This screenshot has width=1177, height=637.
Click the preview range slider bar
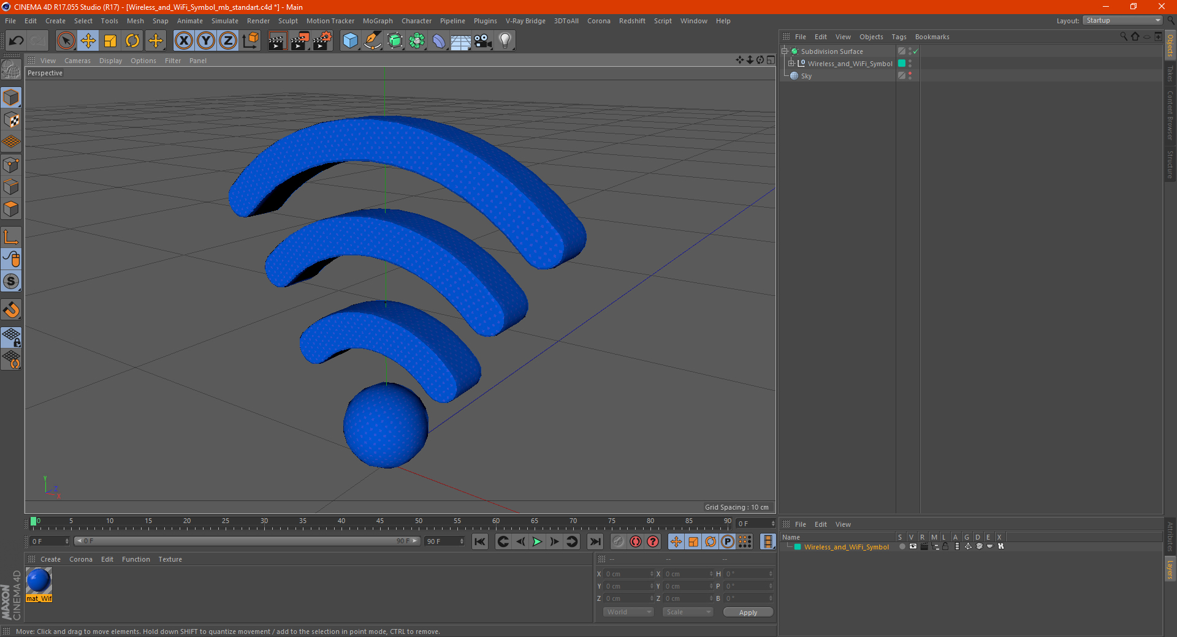point(247,541)
